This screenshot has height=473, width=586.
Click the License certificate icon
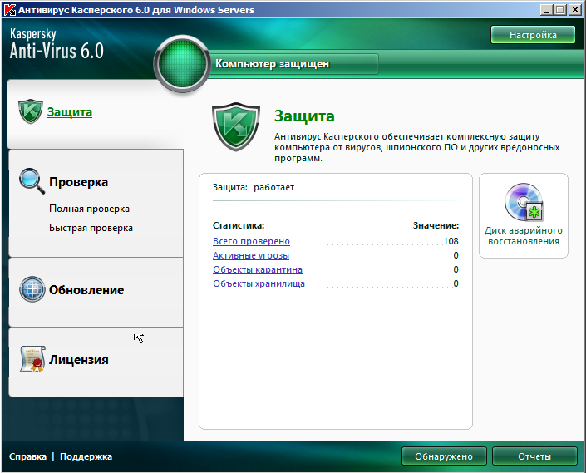pyautogui.click(x=31, y=360)
